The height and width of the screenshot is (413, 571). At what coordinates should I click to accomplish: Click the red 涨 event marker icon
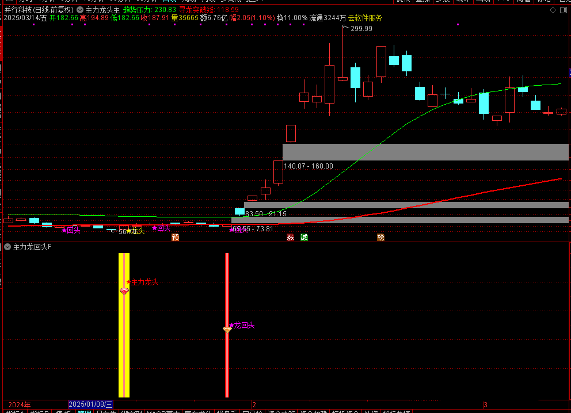[x=290, y=237]
